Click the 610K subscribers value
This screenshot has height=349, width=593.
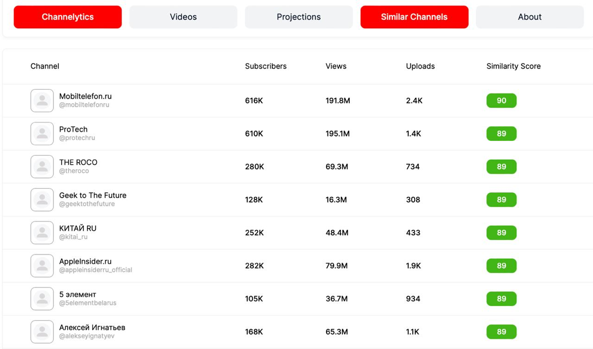click(x=254, y=134)
